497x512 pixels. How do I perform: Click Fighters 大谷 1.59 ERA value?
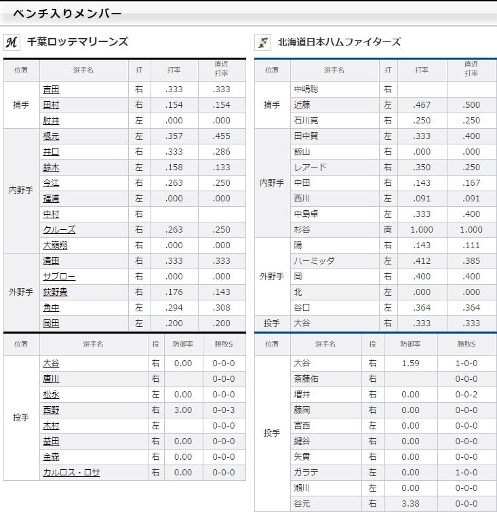tap(410, 363)
